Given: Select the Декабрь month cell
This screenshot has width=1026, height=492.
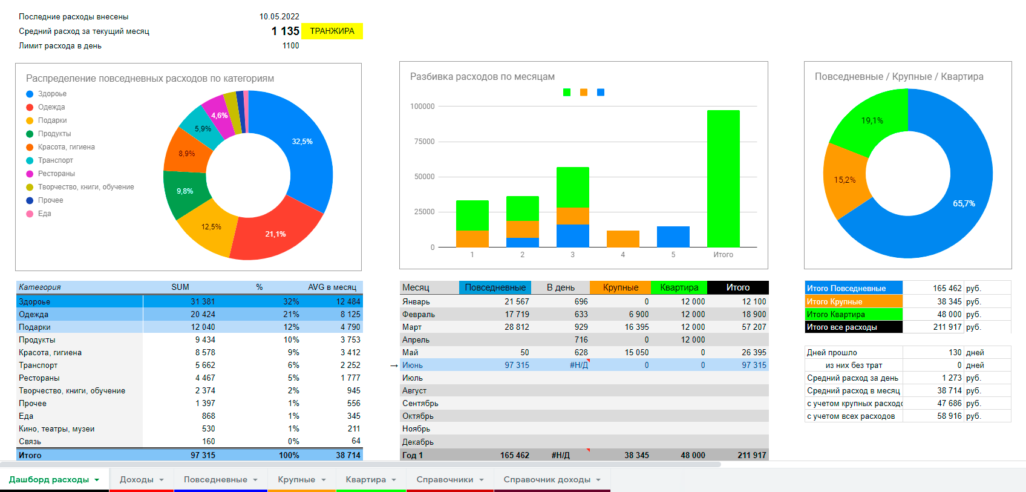Looking at the screenshot, I should tap(430, 442).
